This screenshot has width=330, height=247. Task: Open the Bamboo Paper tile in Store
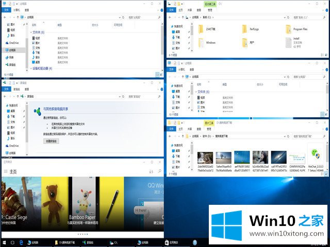tap(82, 204)
